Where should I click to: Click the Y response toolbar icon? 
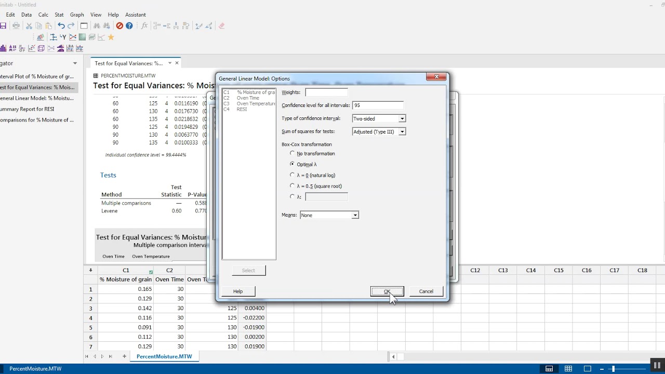coord(63,37)
